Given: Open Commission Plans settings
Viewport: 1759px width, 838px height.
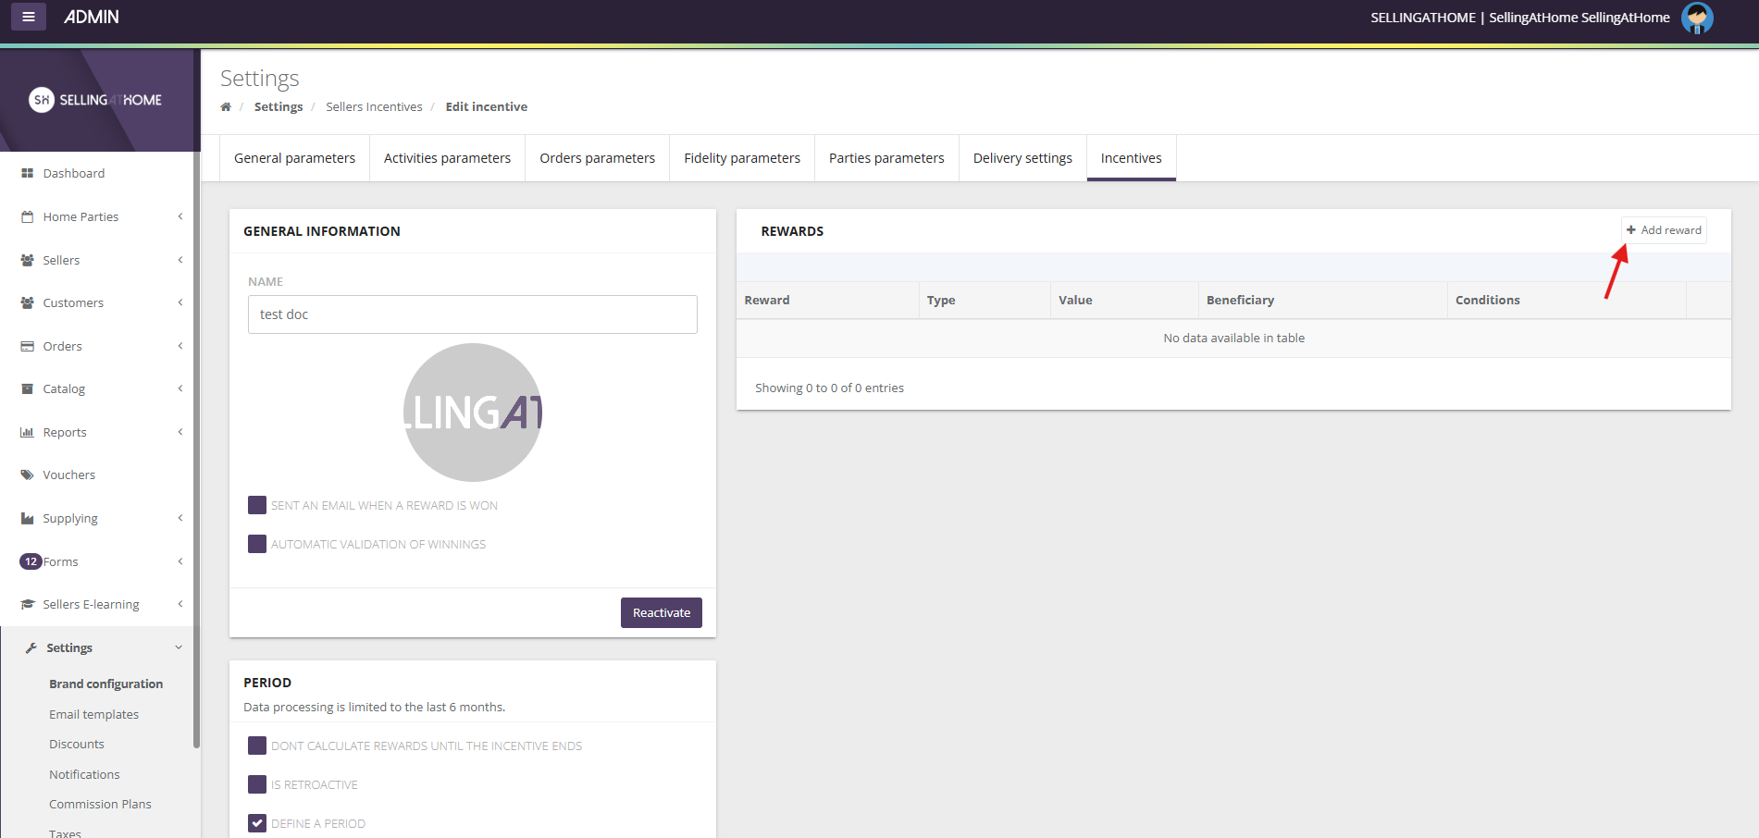Looking at the screenshot, I should tap(100, 804).
